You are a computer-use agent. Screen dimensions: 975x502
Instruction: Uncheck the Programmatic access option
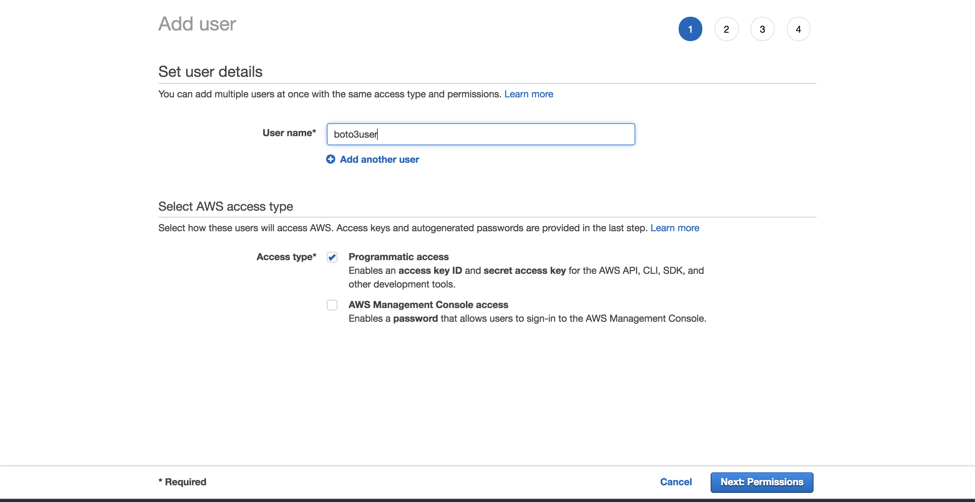pos(332,257)
